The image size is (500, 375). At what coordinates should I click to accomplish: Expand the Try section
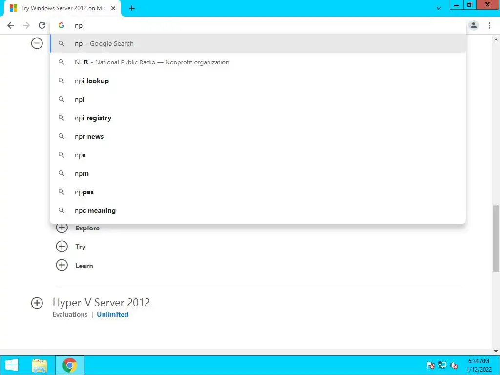(x=62, y=246)
